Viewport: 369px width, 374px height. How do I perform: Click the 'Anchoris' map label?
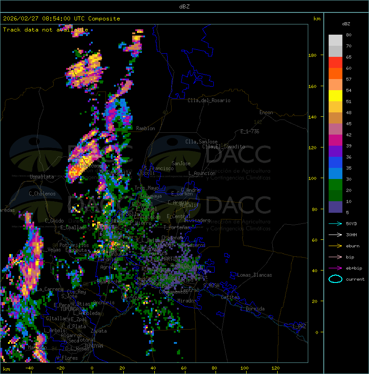coord(104,302)
